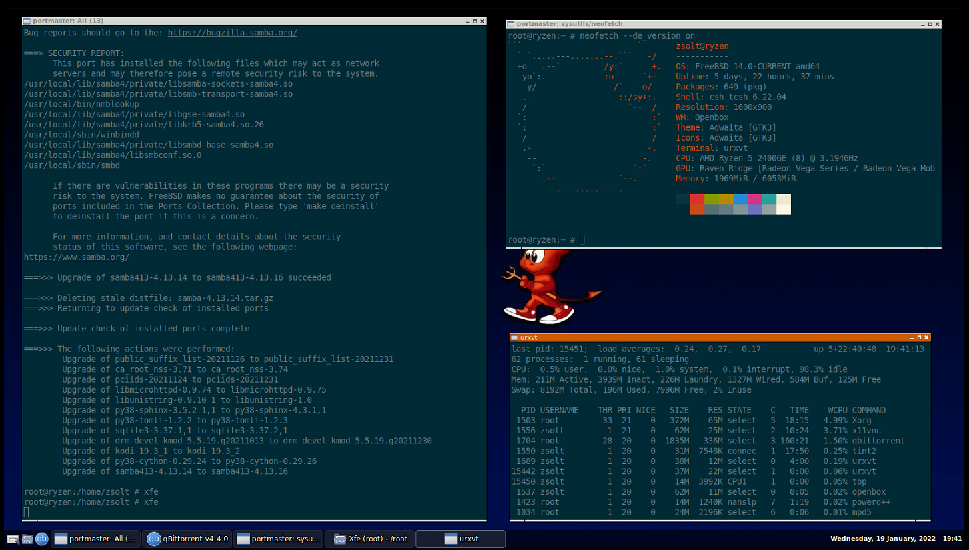The image size is (969, 550).
Task: Activate the urxvt taskbar button
Action: [461, 539]
